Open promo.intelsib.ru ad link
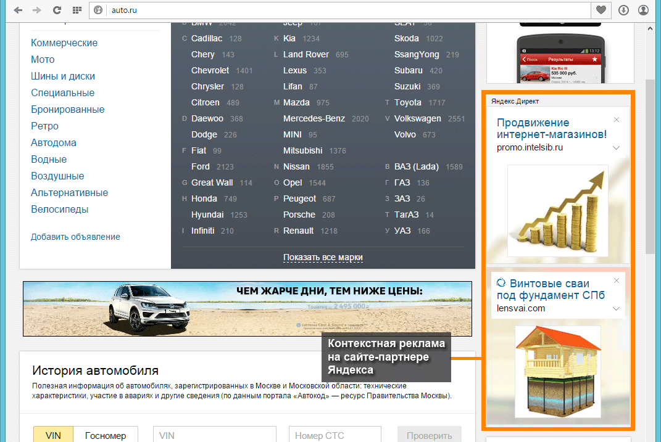 530,148
